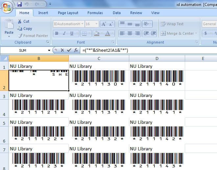Open the Data tab
The width and height of the screenshot is (217, 170).
pos(117,13)
